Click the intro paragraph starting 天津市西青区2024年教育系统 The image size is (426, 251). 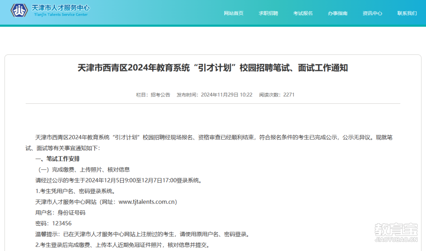pyautogui.click(x=209, y=143)
